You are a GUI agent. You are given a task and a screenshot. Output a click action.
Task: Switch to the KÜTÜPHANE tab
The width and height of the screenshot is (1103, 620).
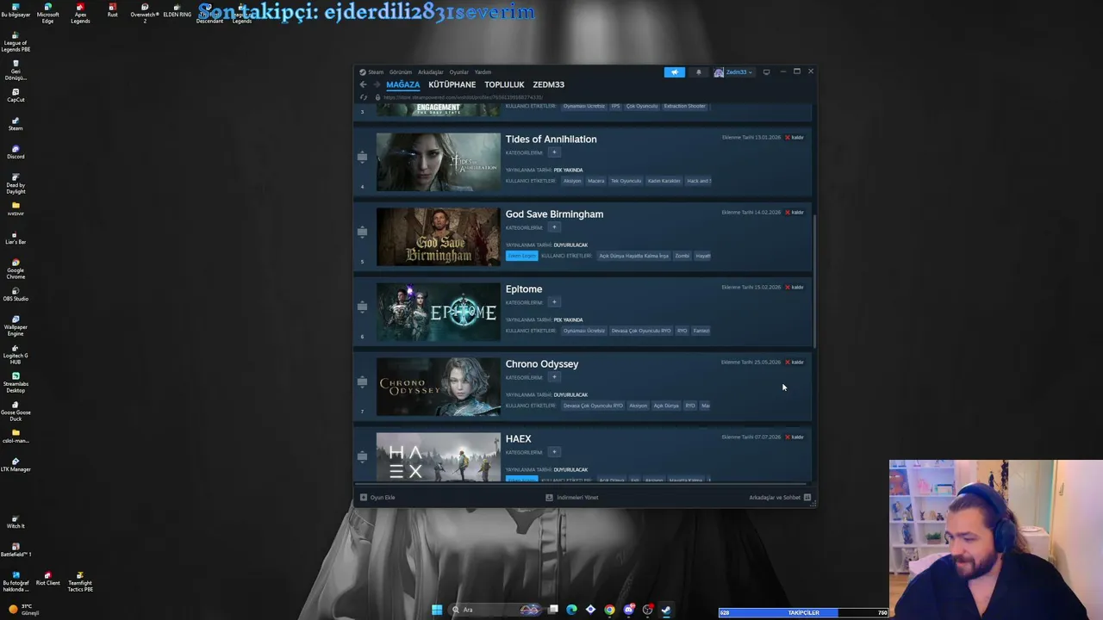click(452, 84)
